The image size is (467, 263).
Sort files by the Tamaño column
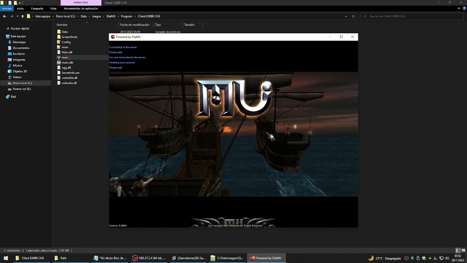[x=189, y=25]
